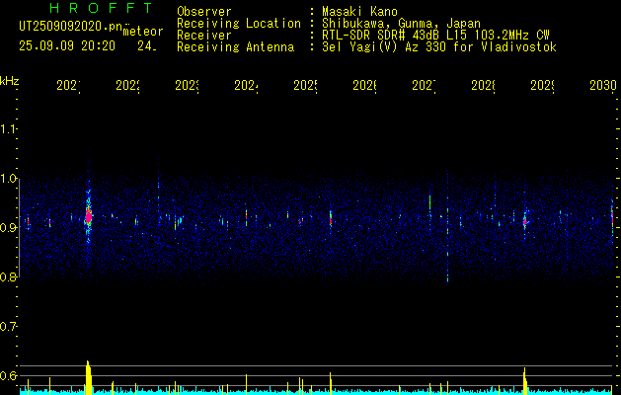Click the 0.6 kHz frequency label

(x=8, y=375)
